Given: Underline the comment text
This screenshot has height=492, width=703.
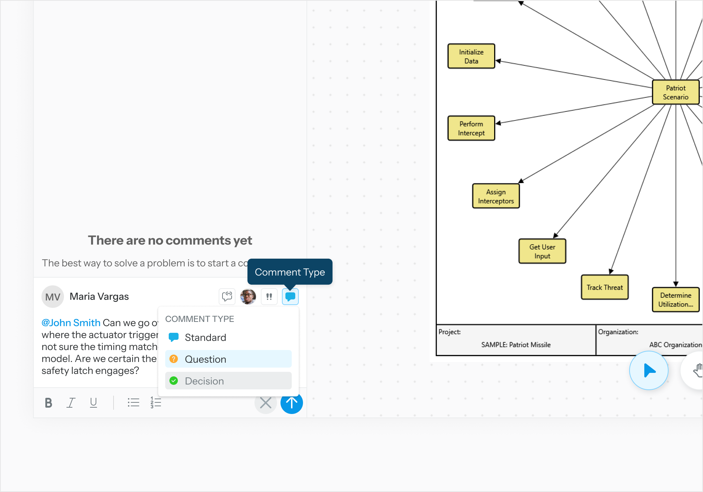Looking at the screenshot, I should click(93, 402).
